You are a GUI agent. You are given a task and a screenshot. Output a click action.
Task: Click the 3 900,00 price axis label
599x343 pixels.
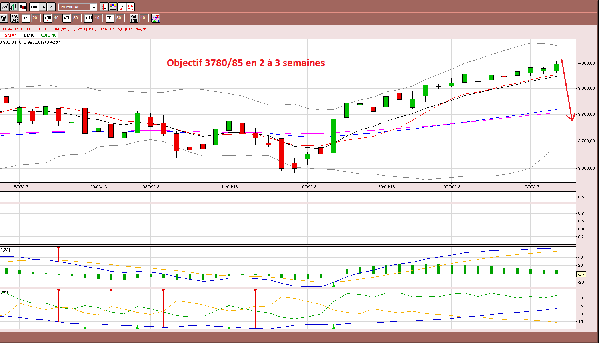click(x=587, y=88)
